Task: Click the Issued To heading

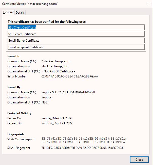Action: [x=14, y=56]
